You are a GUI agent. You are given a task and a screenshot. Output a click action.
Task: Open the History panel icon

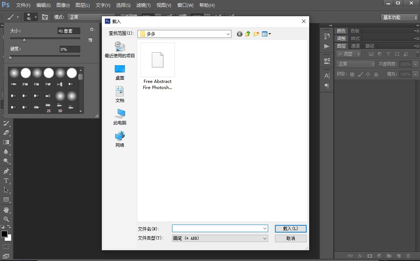coord(327,36)
